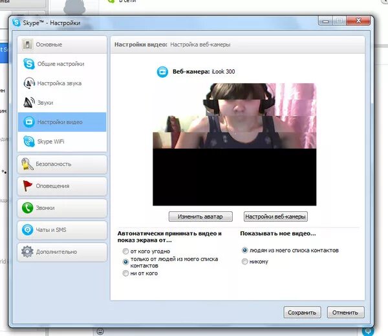The height and width of the screenshot is (336, 388).
Task: Select the Звуки settings entry
Action: (x=62, y=102)
